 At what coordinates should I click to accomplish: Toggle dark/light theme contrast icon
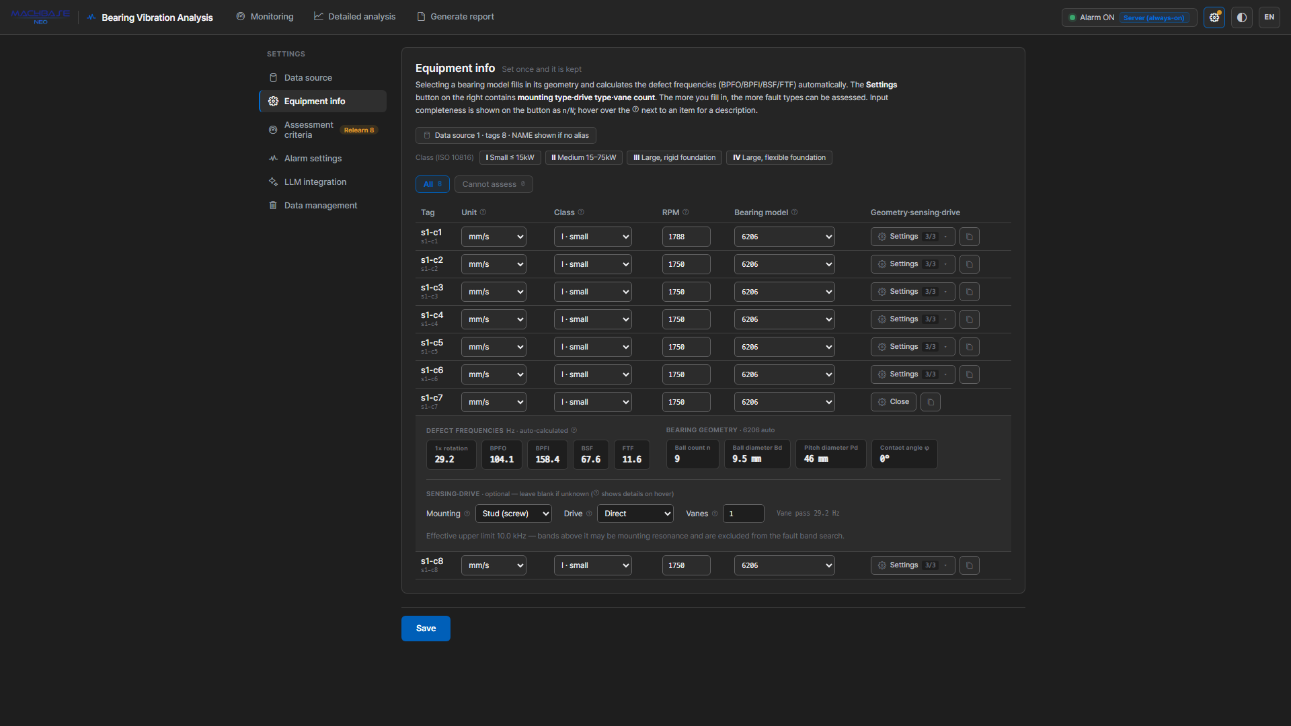tap(1241, 17)
